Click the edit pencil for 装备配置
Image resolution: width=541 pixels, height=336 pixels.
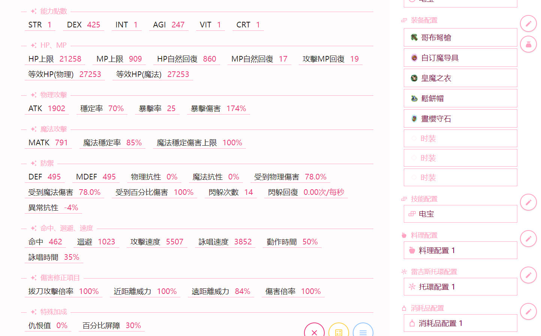coord(528,24)
